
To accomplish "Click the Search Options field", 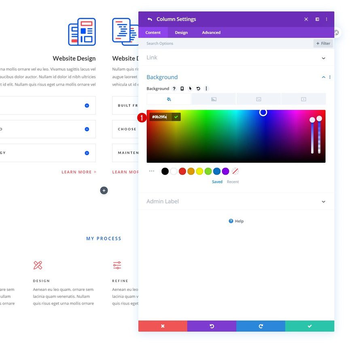I will click(226, 43).
